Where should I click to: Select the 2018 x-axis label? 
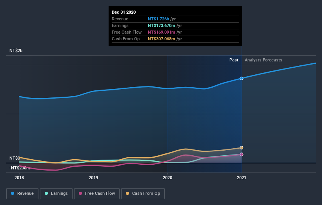point(19,178)
